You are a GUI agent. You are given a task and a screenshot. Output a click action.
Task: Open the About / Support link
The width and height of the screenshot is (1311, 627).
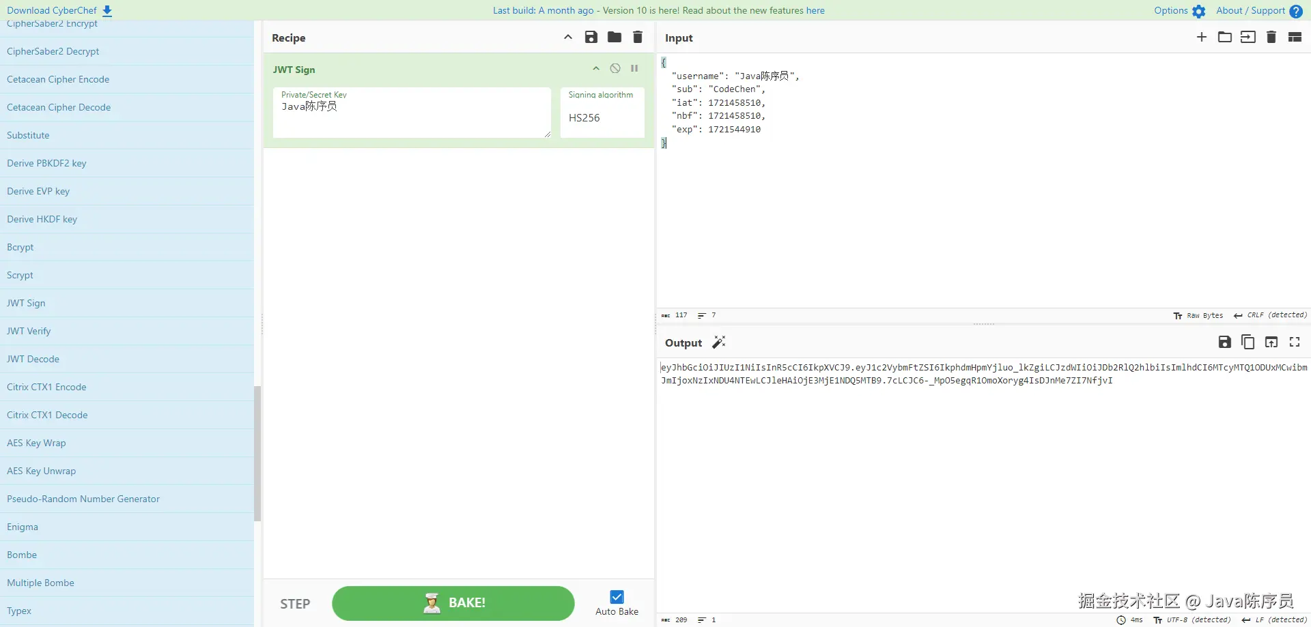1259,11
